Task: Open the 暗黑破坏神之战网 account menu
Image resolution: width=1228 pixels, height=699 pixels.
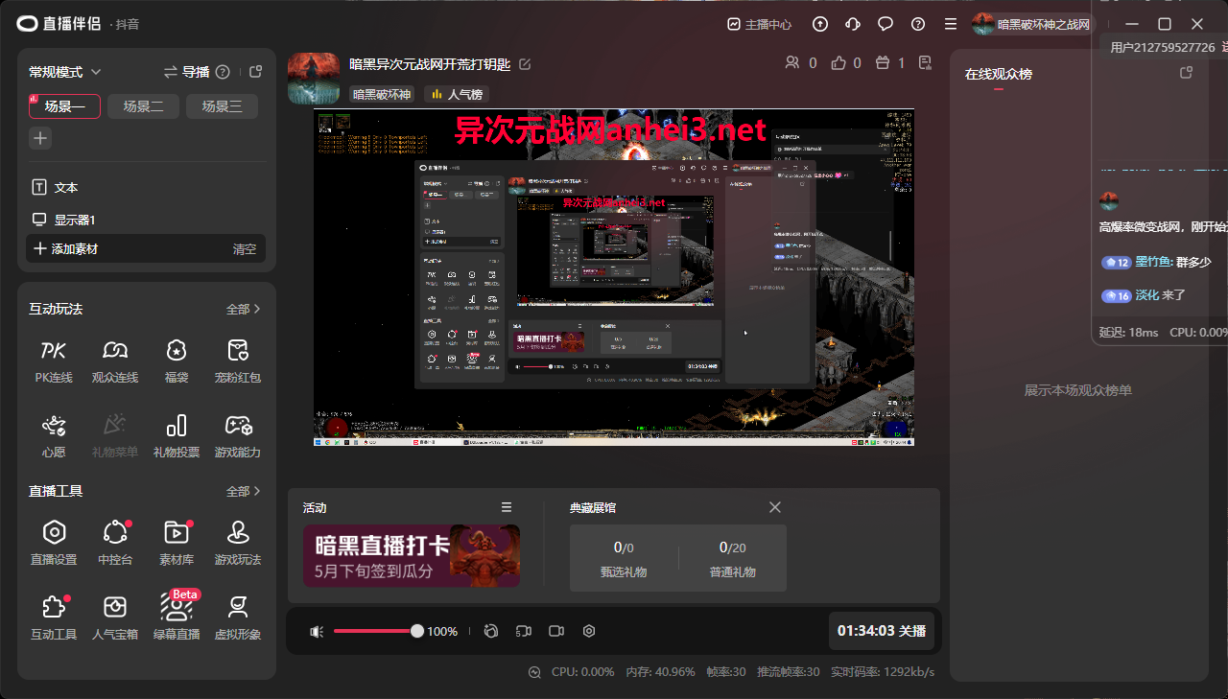Action: (1032, 24)
